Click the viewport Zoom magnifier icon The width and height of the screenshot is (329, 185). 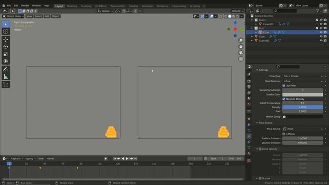click(x=241, y=40)
